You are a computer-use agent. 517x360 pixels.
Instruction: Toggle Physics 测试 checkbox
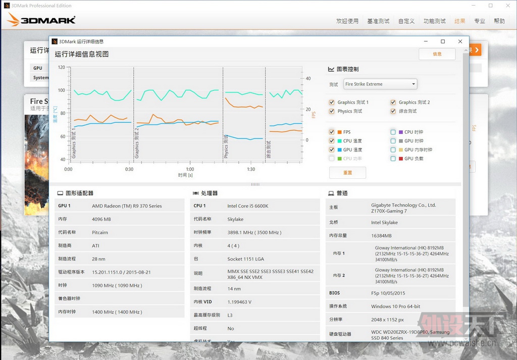coord(332,111)
